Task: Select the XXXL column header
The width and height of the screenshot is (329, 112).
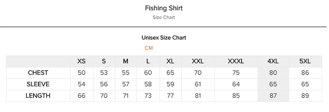Action: (236, 61)
